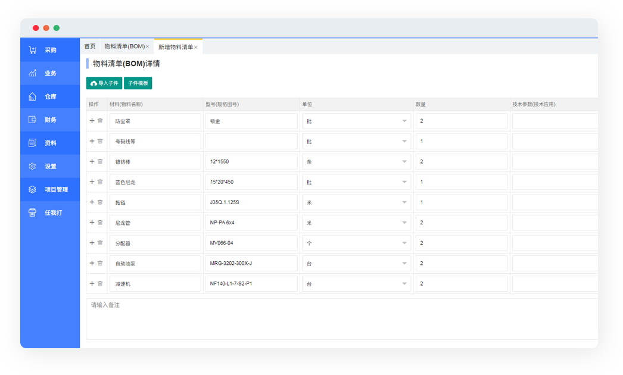Click the 子件模板 button

[138, 83]
